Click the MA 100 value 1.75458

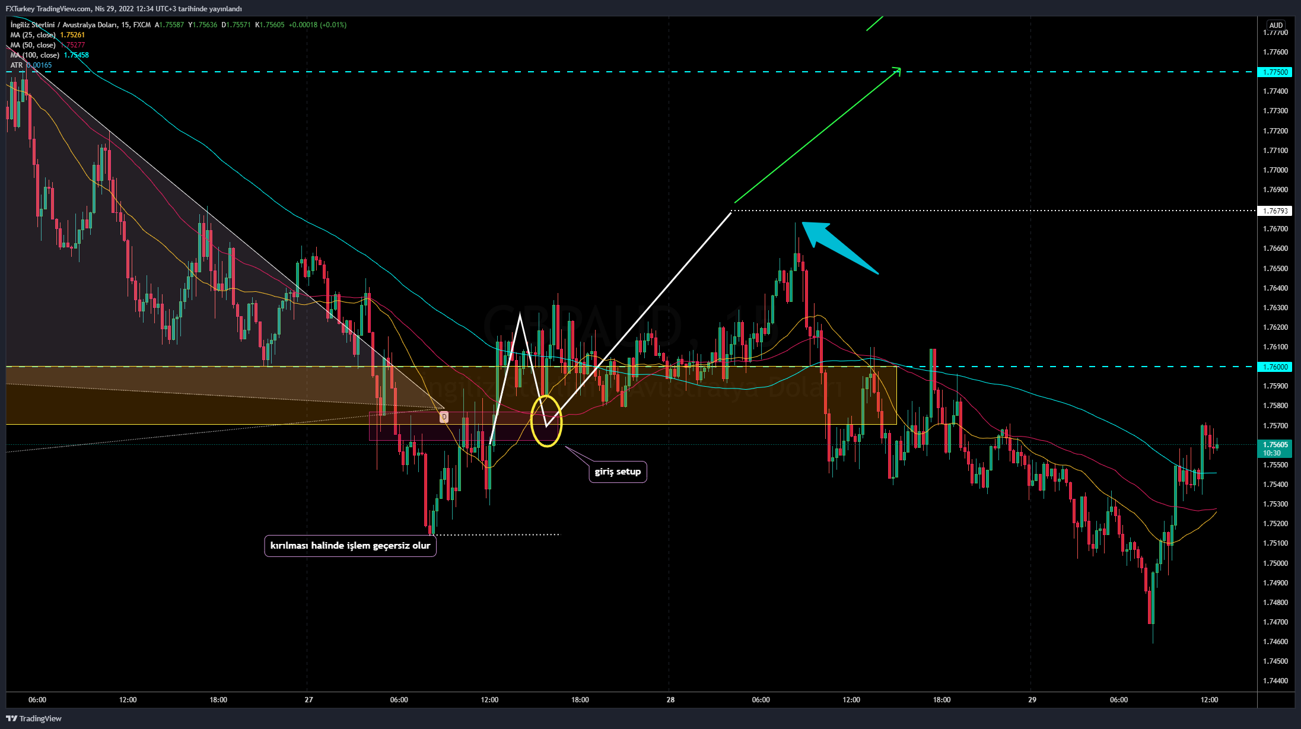(77, 55)
